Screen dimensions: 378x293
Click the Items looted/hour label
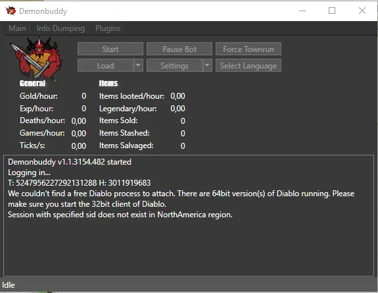click(x=131, y=96)
